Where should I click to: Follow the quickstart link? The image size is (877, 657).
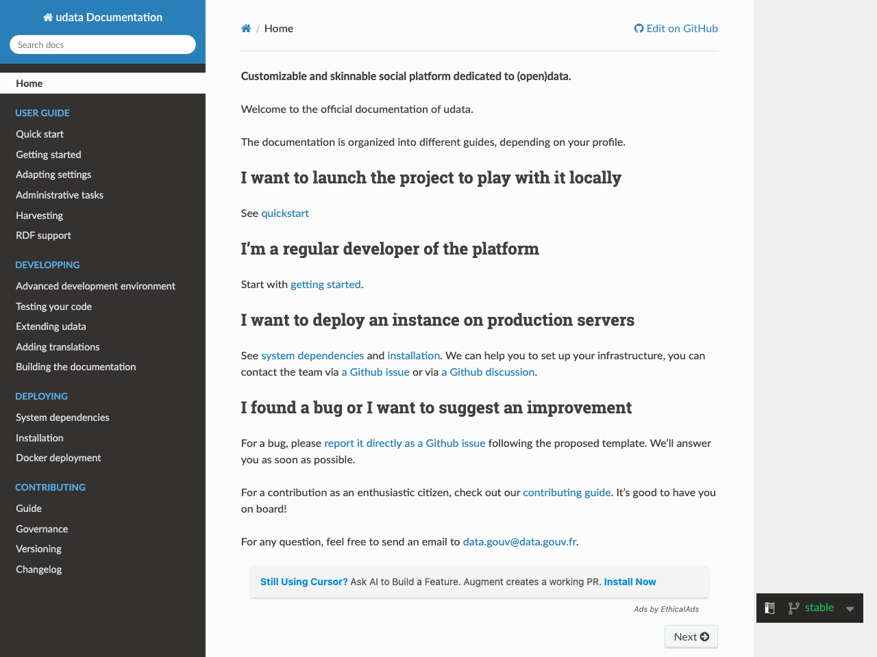(x=284, y=213)
